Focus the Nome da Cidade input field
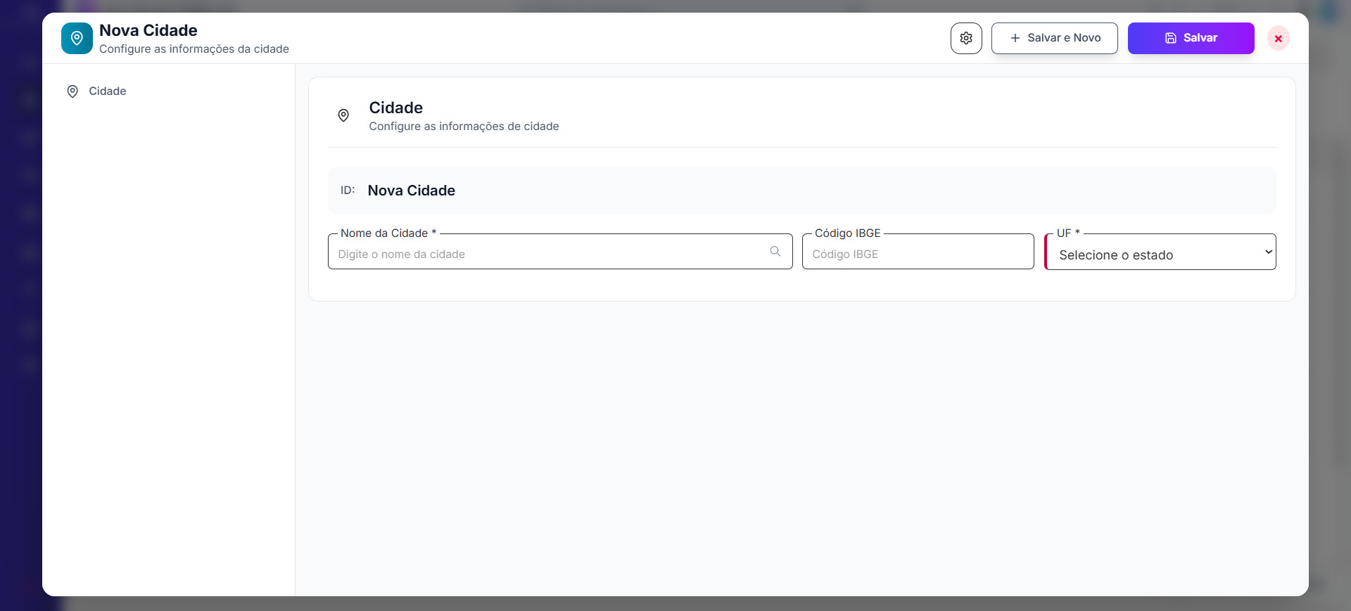 (x=549, y=255)
